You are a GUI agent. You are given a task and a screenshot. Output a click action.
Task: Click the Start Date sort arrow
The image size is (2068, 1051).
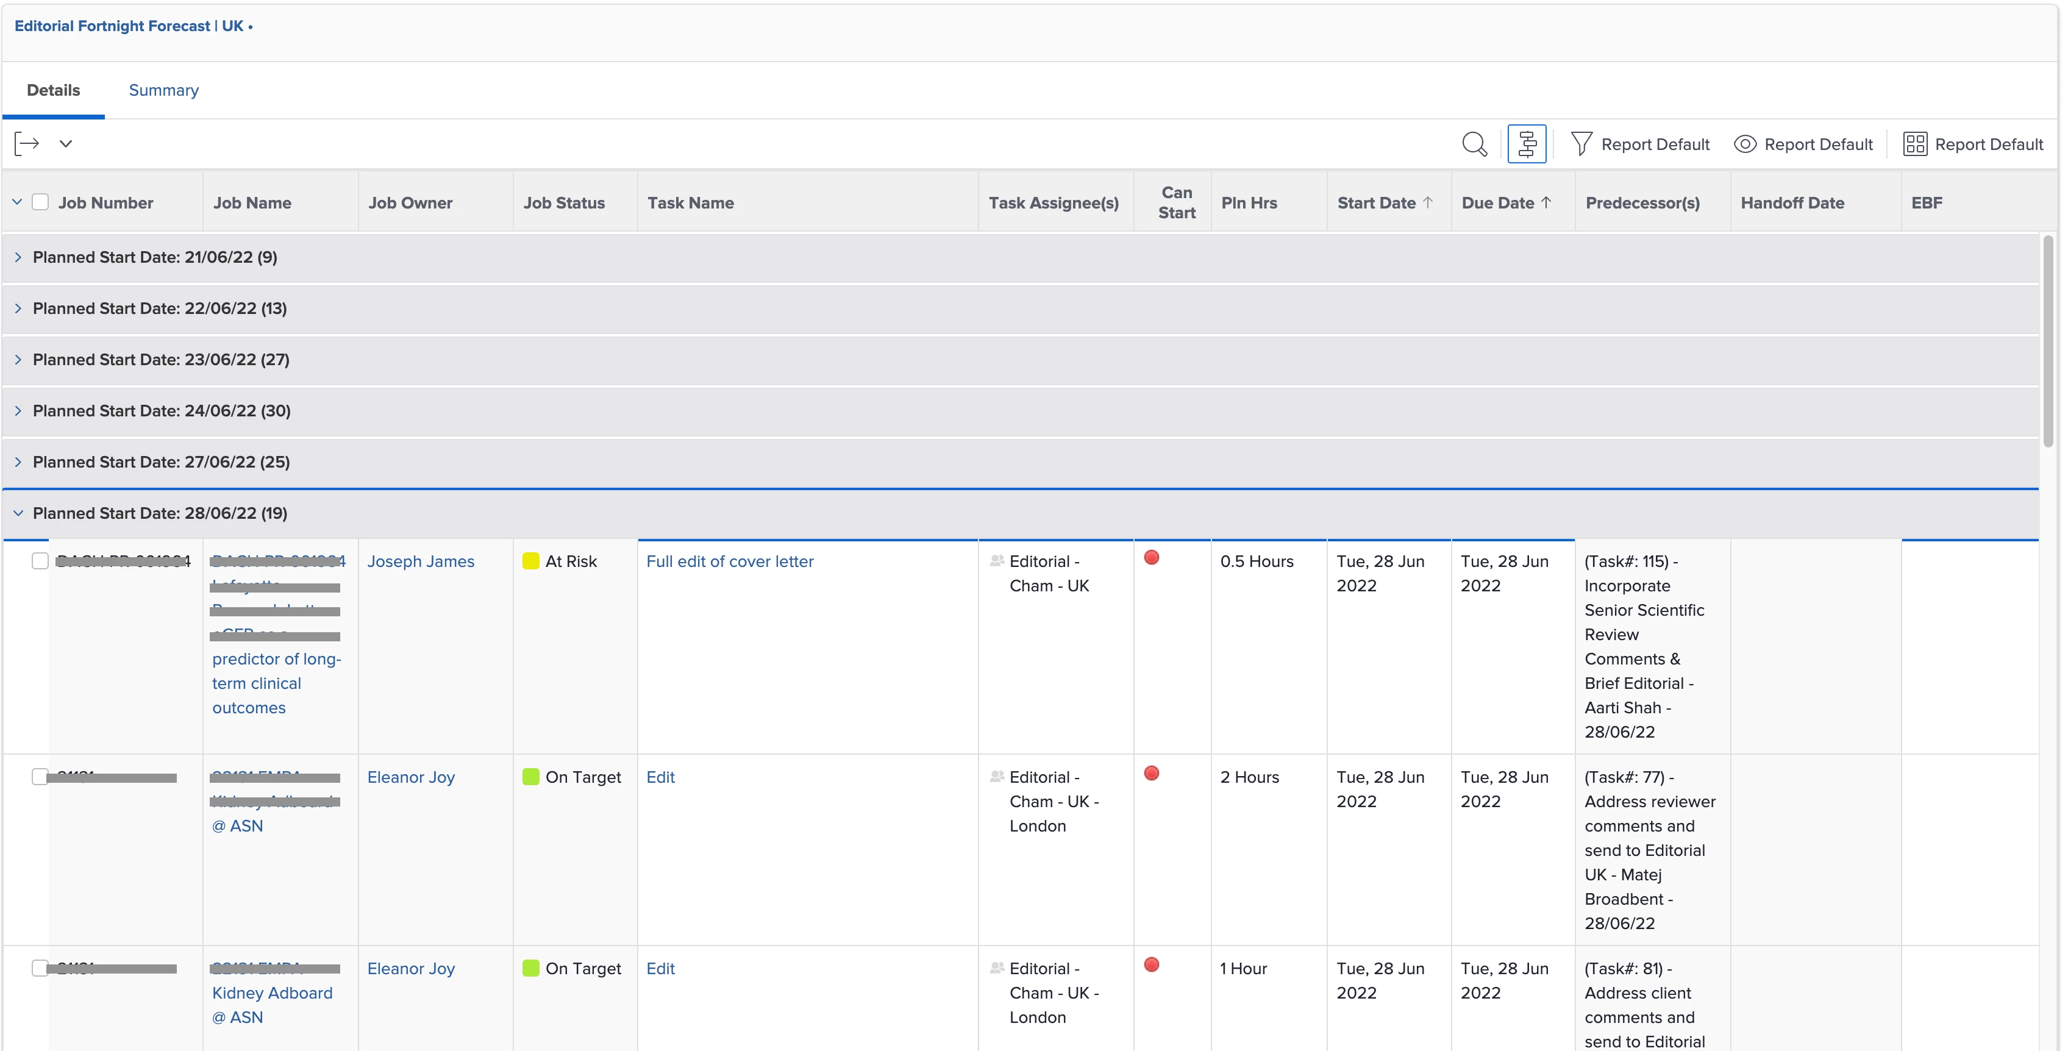tap(1428, 202)
